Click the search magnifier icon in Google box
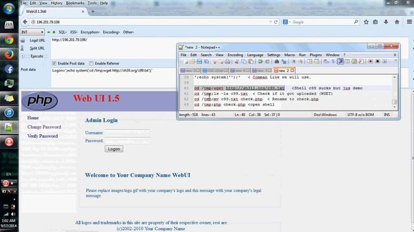The image size is (414, 232). click(x=356, y=22)
